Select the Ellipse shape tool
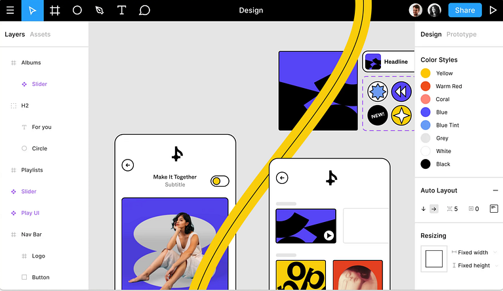The height and width of the screenshot is (291, 503). tap(77, 11)
